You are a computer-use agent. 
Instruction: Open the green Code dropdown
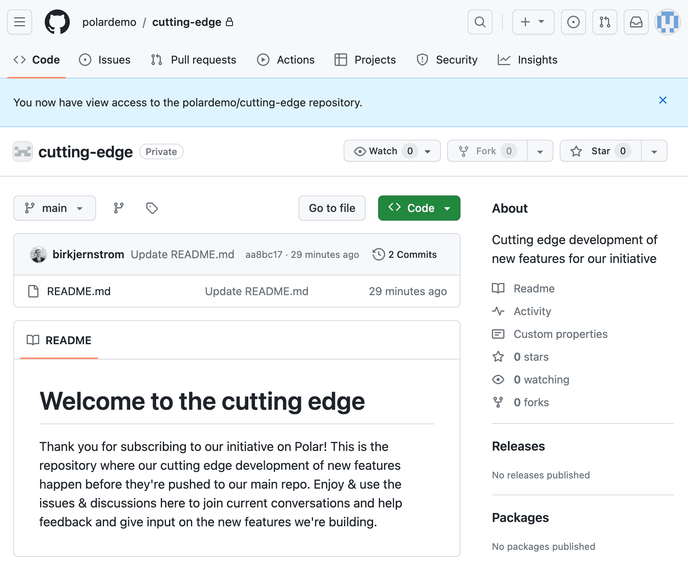[x=419, y=208]
